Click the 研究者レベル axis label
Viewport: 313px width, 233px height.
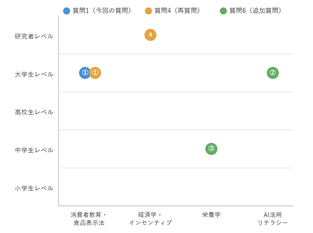(x=34, y=36)
